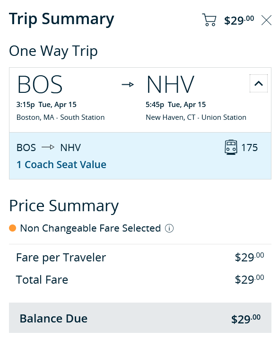Click the Fare per Traveler row
Image resolution: width=279 pixels, height=340 pixels.
pyautogui.click(x=140, y=258)
